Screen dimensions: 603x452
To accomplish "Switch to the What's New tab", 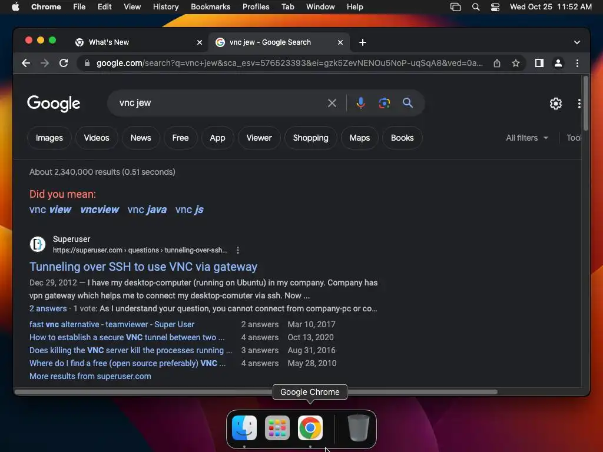I will (138, 42).
